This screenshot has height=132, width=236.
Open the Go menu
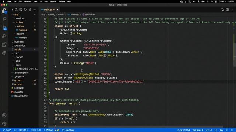tap(41, 1)
